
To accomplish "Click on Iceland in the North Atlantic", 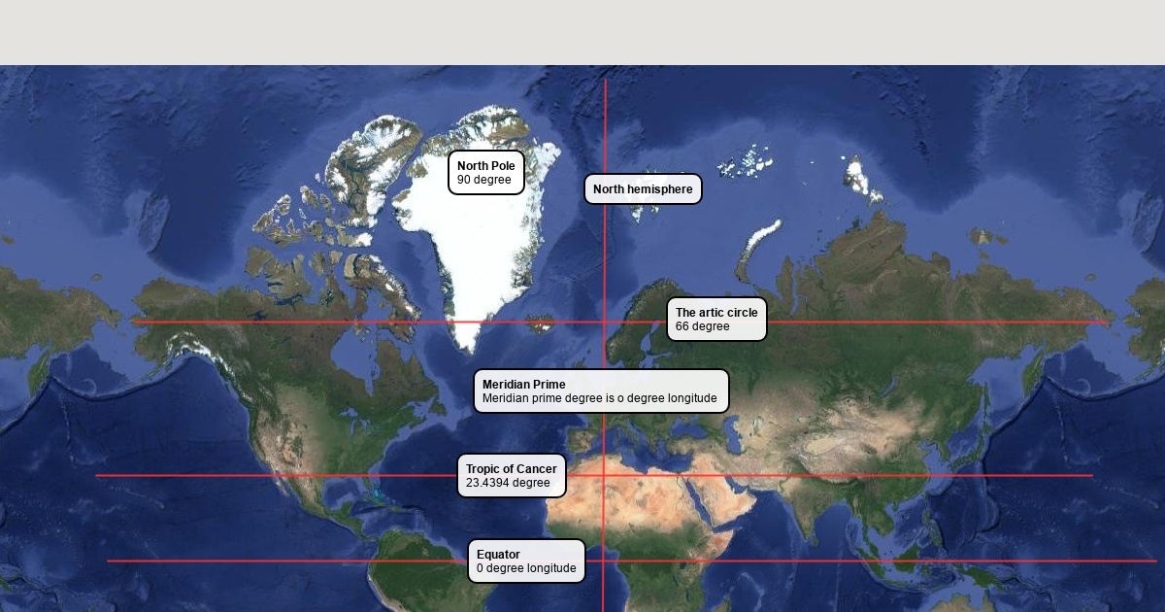I will pyautogui.click(x=538, y=323).
